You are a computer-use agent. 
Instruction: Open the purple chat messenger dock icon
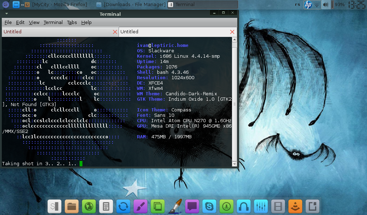192,206
